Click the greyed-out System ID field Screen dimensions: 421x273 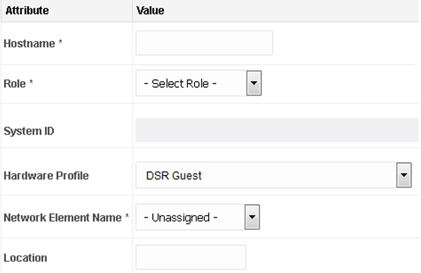(x=276, y=130)
